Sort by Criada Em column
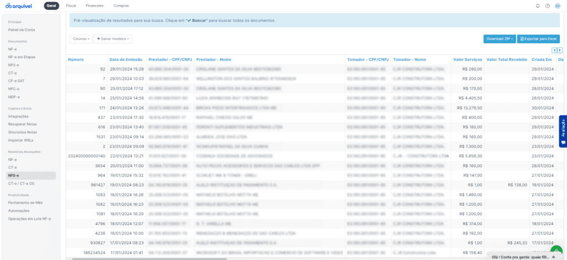The width and height of the screenshot is (567, 260). click(542, 60)
